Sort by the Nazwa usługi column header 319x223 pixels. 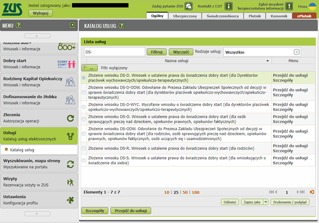[x=176, y=60]
